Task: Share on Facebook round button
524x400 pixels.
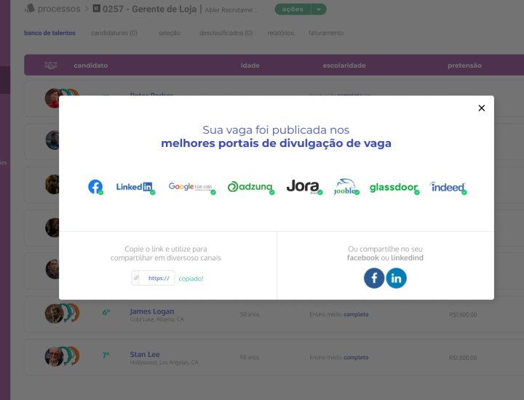Action: point(374,278)
